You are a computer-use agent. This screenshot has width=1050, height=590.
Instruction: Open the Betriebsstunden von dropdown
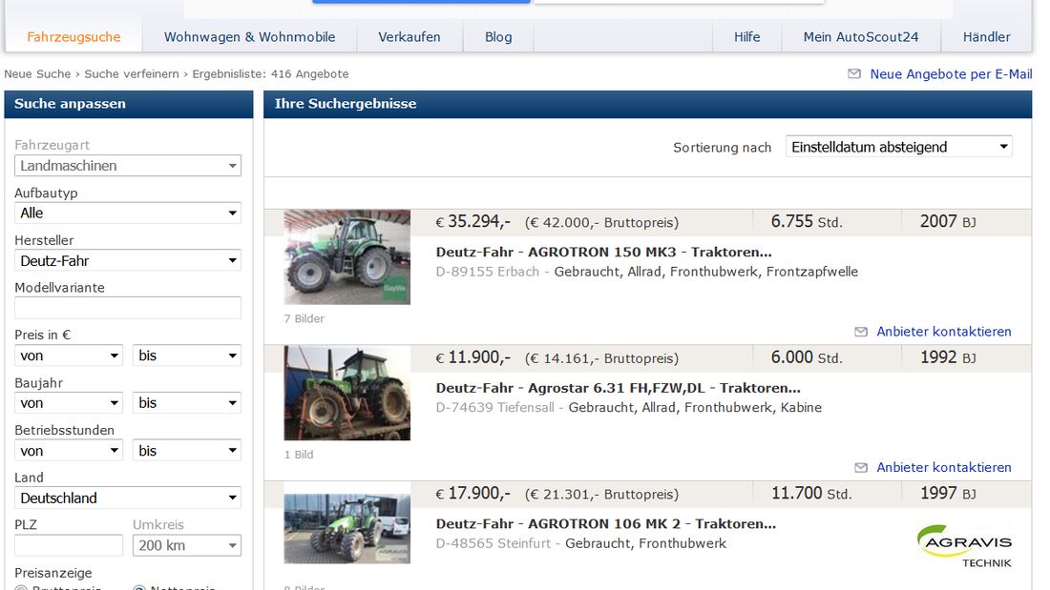[x=69, y=450]
